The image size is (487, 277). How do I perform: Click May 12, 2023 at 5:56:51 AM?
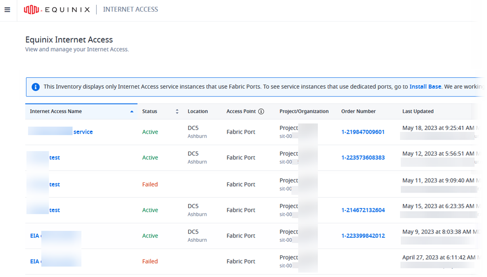coord(438,153)
